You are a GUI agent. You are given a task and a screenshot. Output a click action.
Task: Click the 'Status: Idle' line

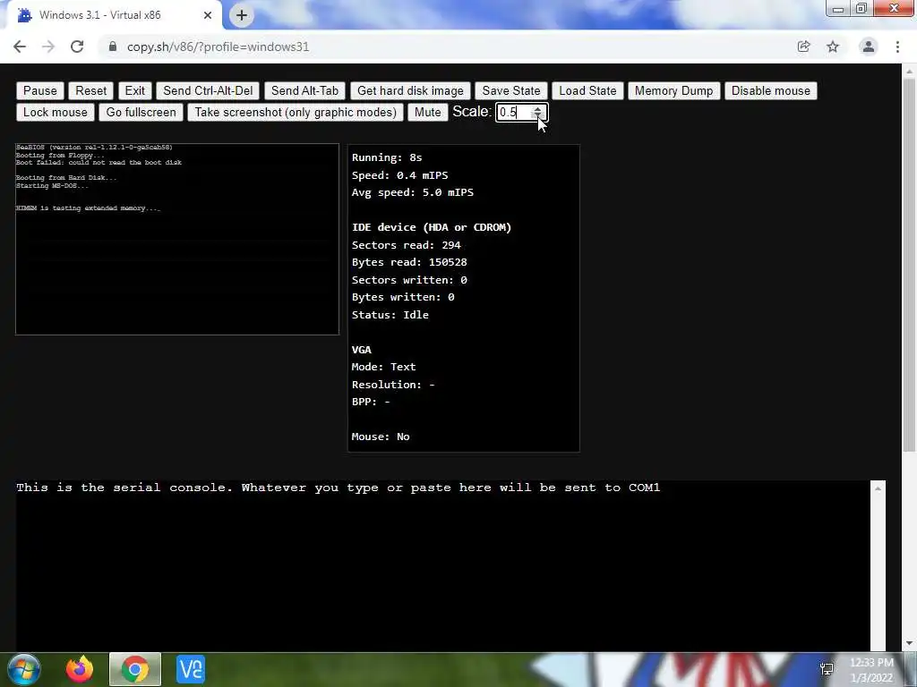pos(390,315)
